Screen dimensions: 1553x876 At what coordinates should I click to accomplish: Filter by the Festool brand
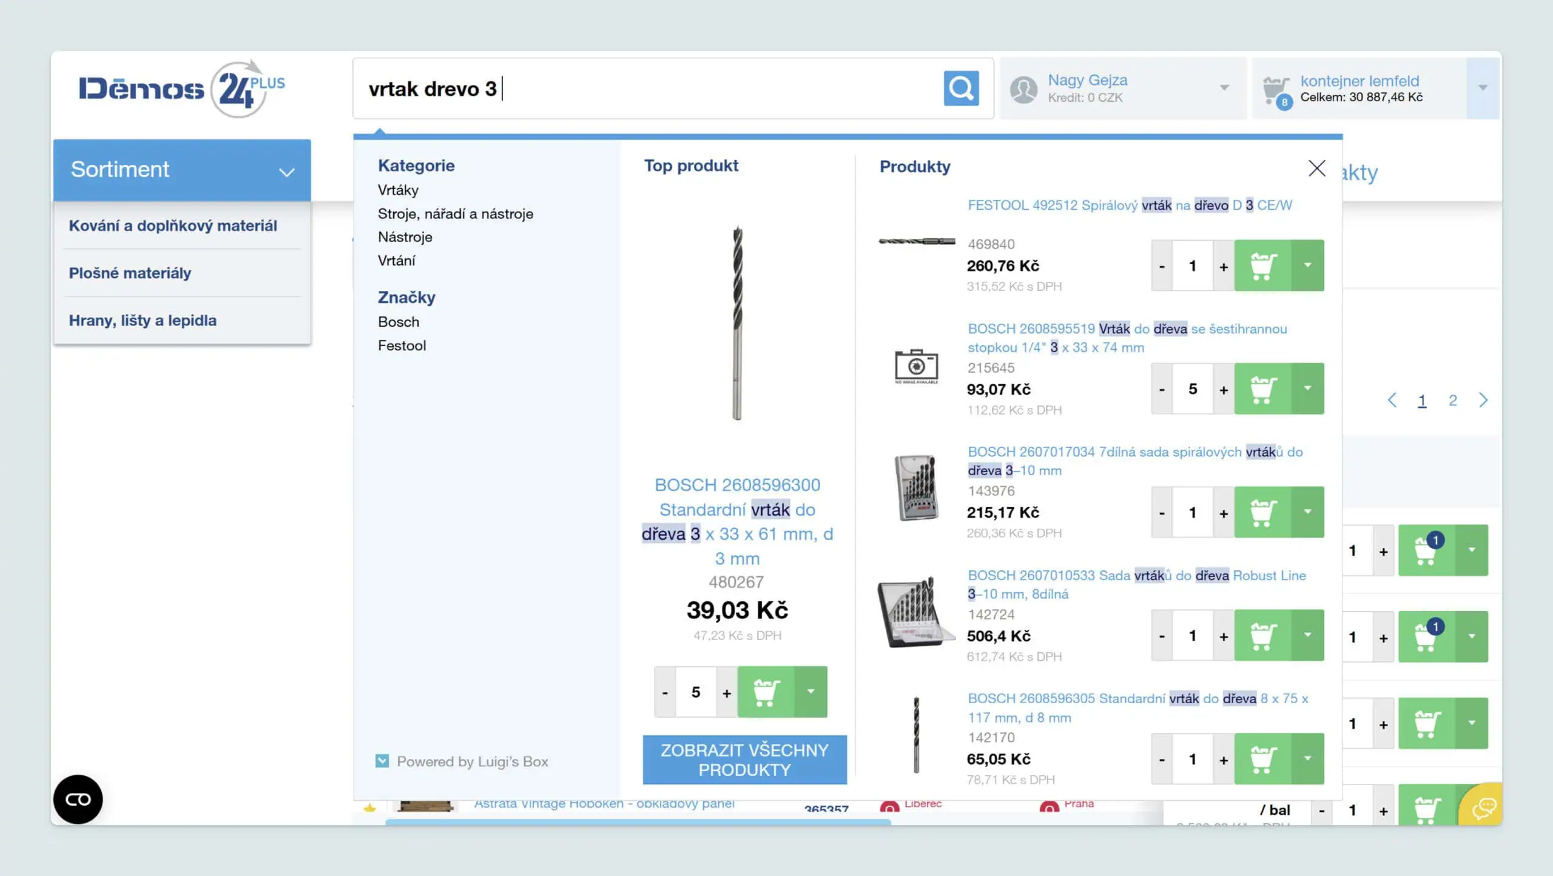[402, 346]
